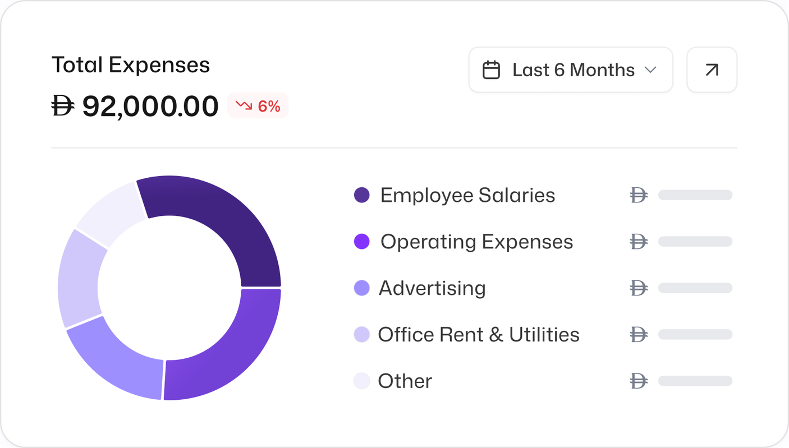Image resolution: width=789 pixels, height=448 pixels.
Task: Click the light lilac left donut segment
Action: point(79,279)
